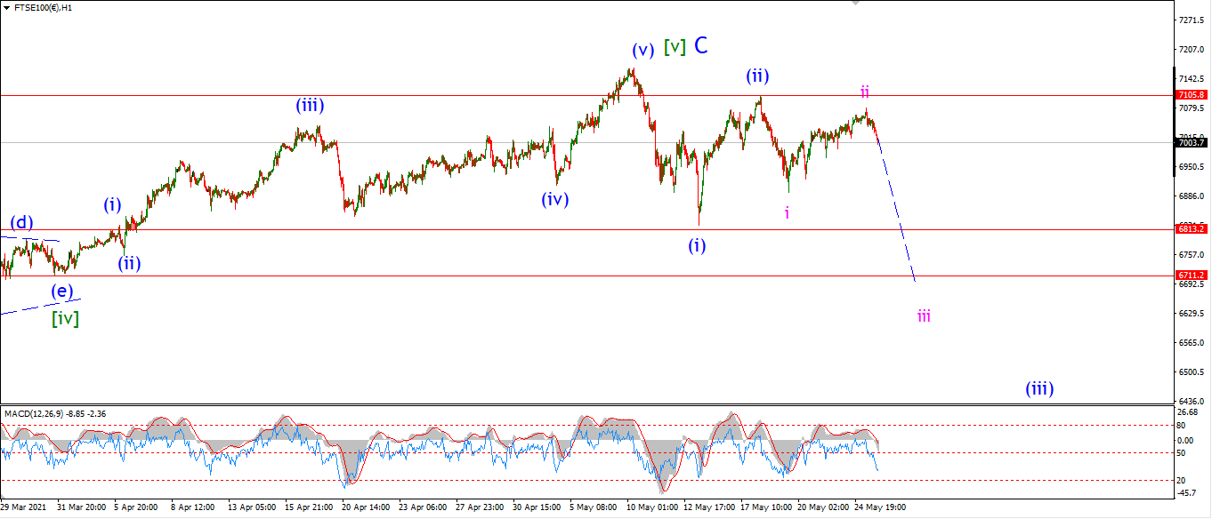Screen dimensions: 1212x519
Task: Click the red 7105.8 price label
Action: click(1191, 94)
